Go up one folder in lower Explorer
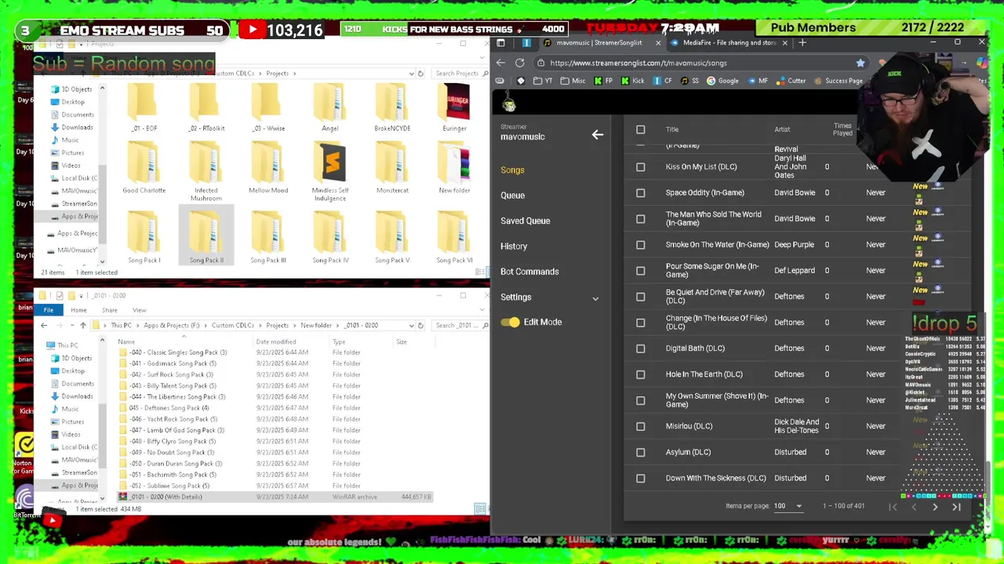1004x564 pixels. [82, 325]
